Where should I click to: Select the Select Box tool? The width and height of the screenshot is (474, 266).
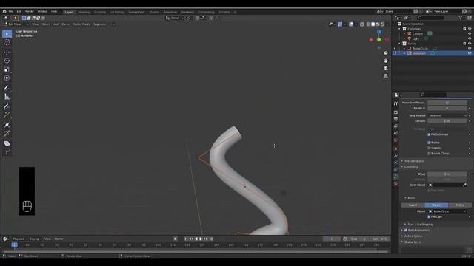click(x=7, y=33)
